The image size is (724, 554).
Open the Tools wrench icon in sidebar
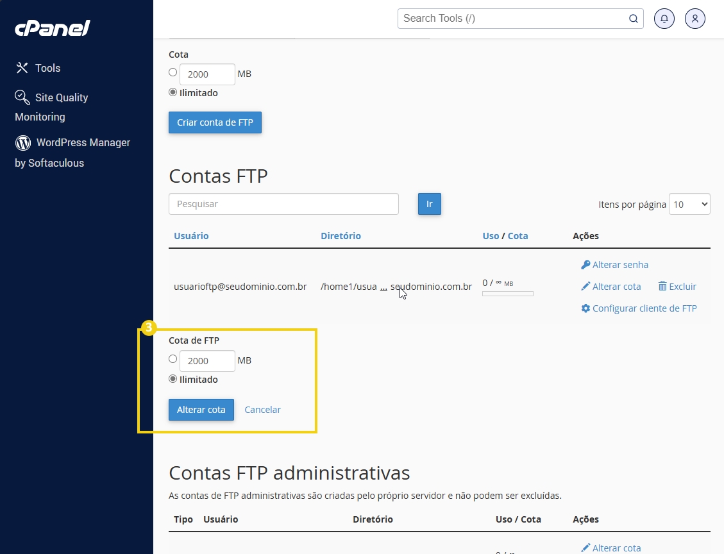tap(22, 68)
